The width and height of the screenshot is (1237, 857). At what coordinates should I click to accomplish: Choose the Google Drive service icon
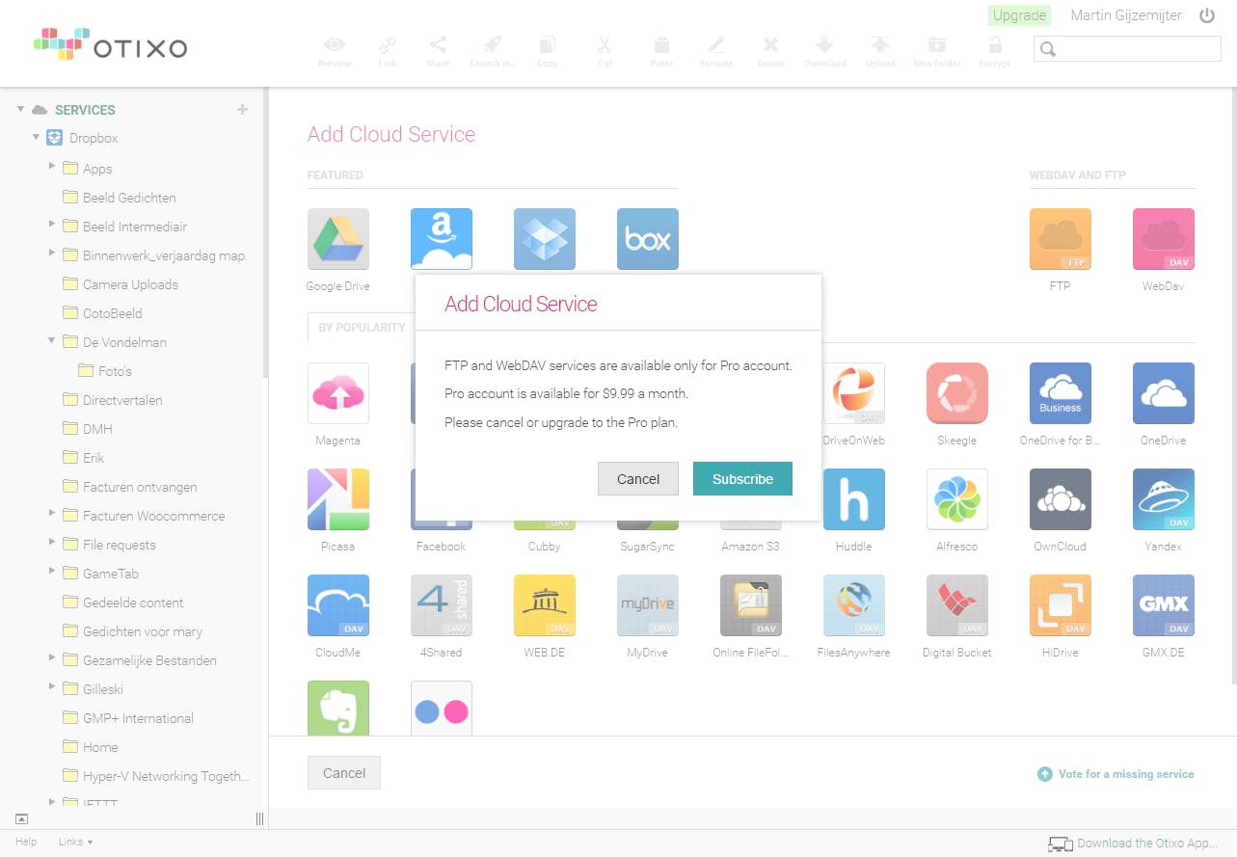coord(338,239)
